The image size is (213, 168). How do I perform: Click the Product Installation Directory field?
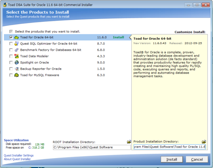170,147
